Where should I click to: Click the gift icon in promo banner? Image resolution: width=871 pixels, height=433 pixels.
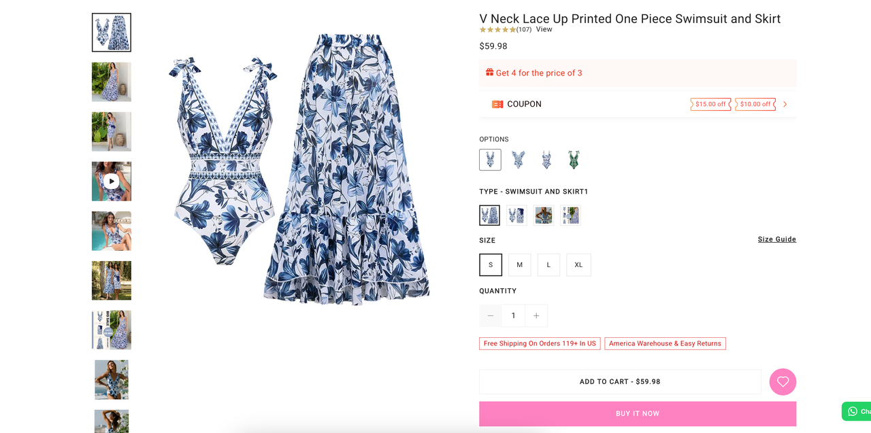coord(489,73)
